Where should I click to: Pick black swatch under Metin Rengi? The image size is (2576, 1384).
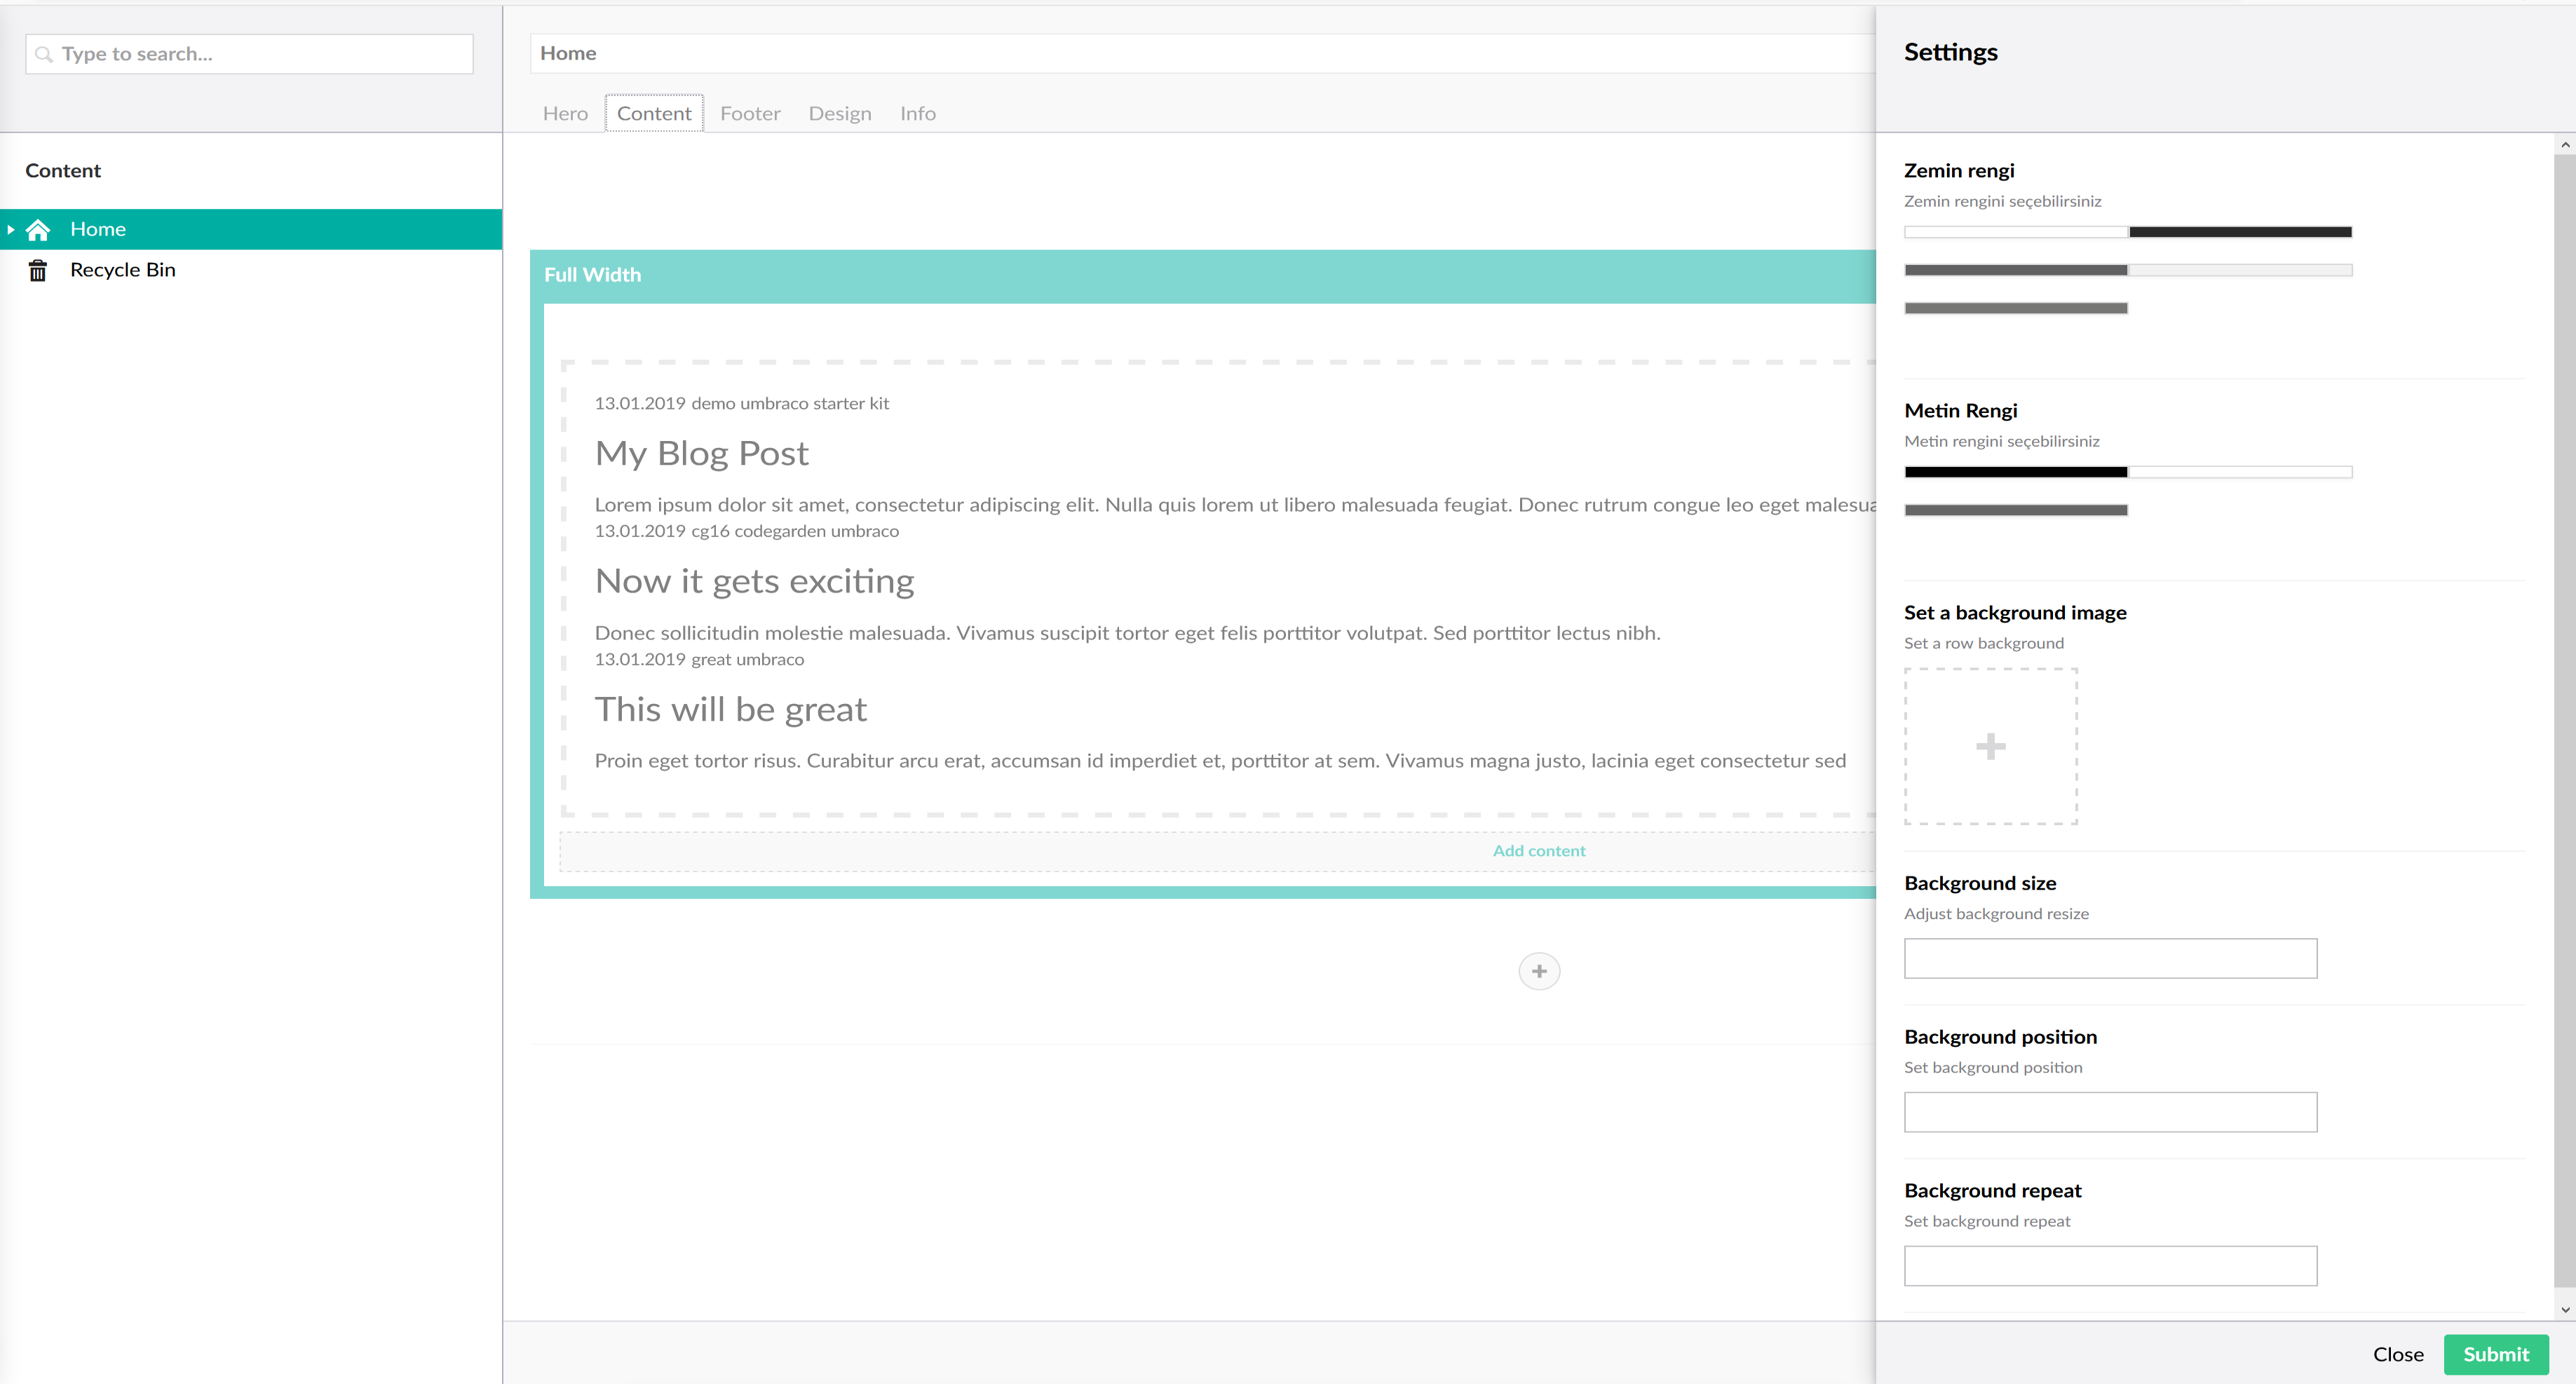pos(2016,472)
